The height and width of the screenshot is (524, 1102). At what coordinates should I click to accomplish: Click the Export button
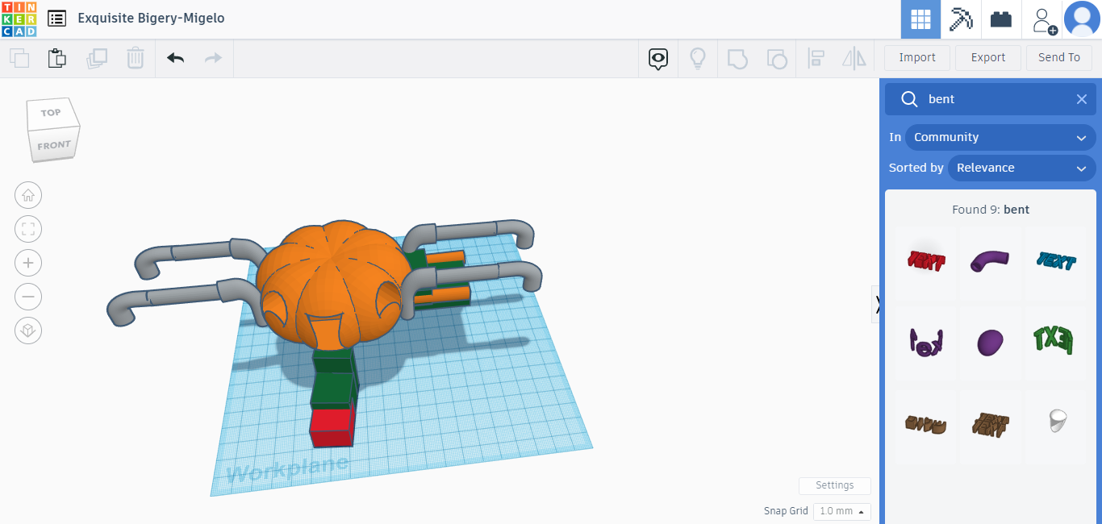click(988, 58)
